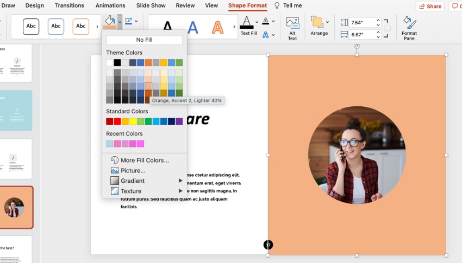Open the Text Outline dropdown arrow
The height and width of the screenshot is (263, 462).
coord(273,21)
